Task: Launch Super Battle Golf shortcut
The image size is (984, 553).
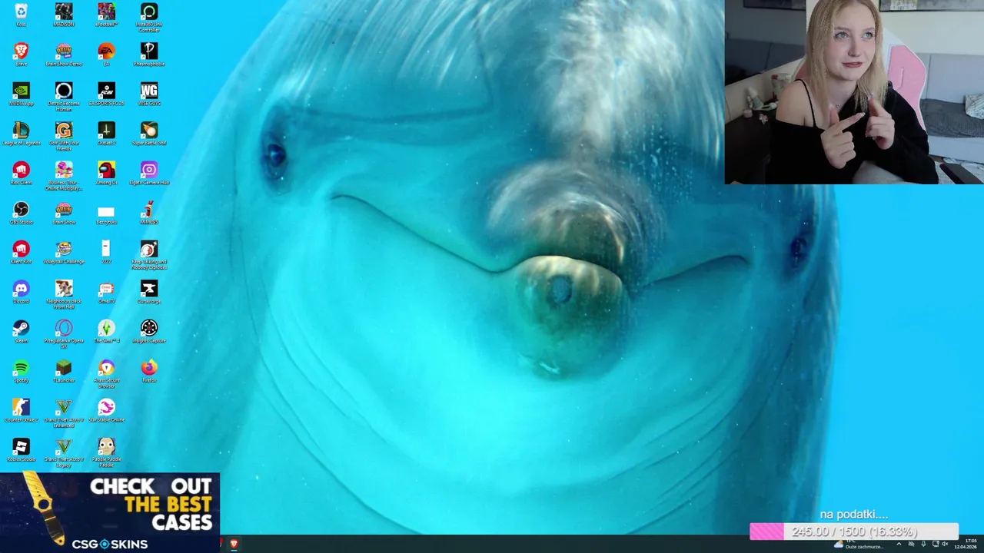Action: (x=149, y=134)
